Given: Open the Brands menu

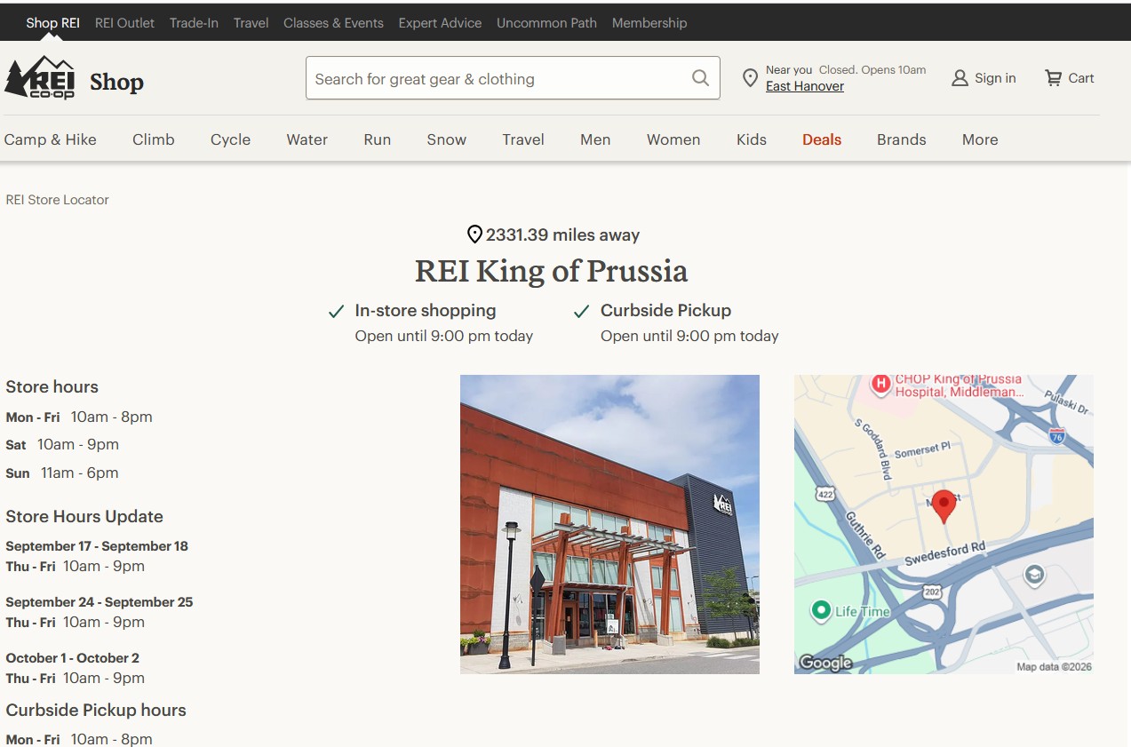Looking at the screenshot, I should click(x=902, y=139).
